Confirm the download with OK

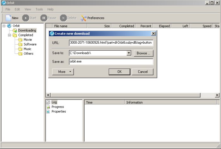(120, 72)
